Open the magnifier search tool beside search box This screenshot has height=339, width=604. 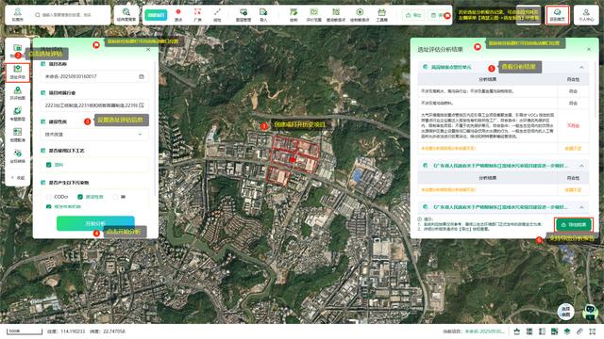pyautogui.click(x=126, y=15)
